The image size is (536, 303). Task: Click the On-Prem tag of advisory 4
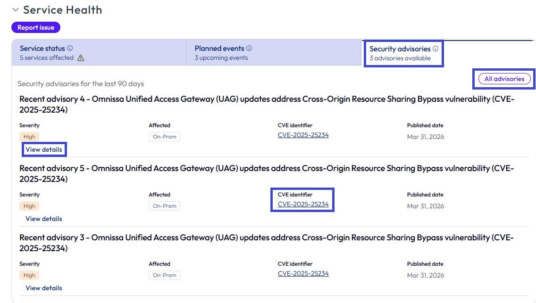[164, 137]
